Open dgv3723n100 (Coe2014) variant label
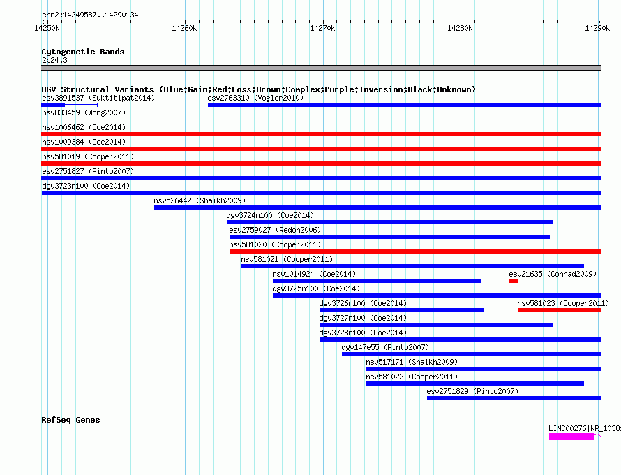621x475 pixels. tap(86, 186)
